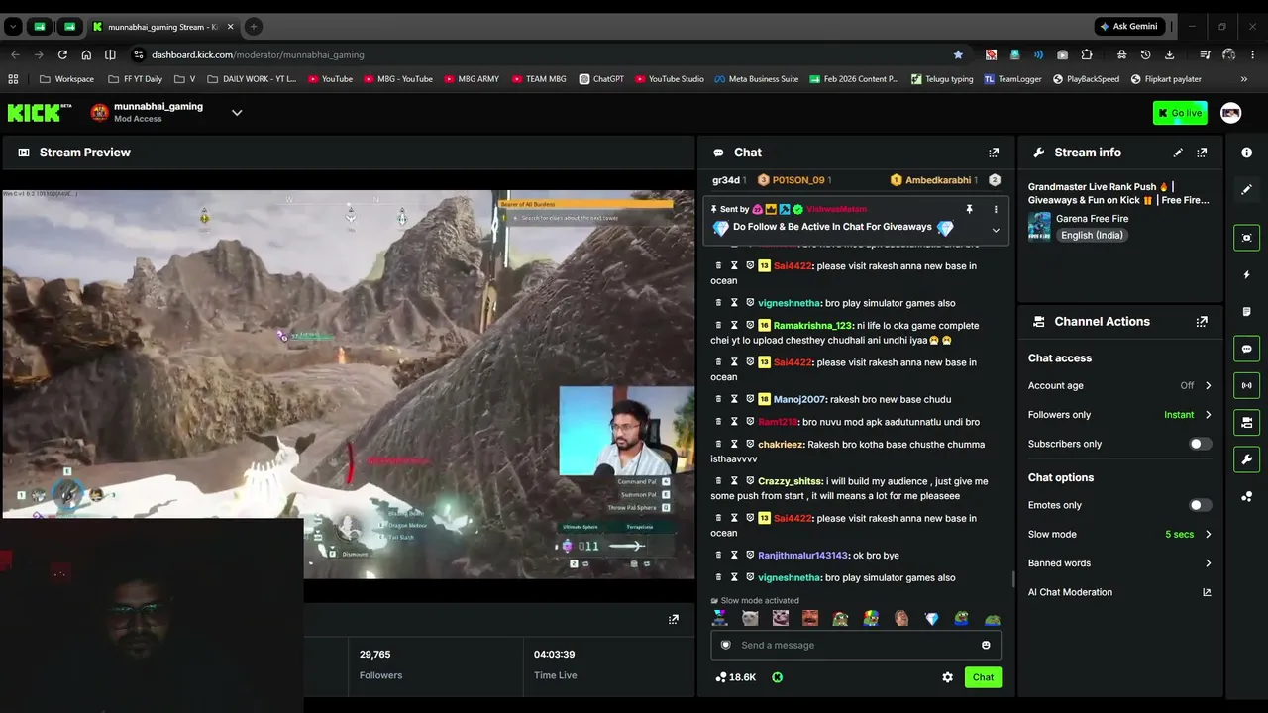Click the channel points dots icon in the sidebar
Viewport: 1268px width, 713px height.
pos(1247,497)
